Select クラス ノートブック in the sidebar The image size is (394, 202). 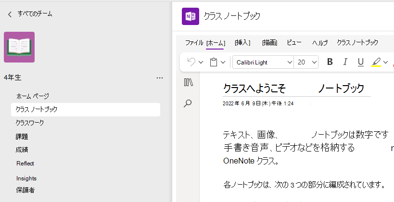(86, 110)
